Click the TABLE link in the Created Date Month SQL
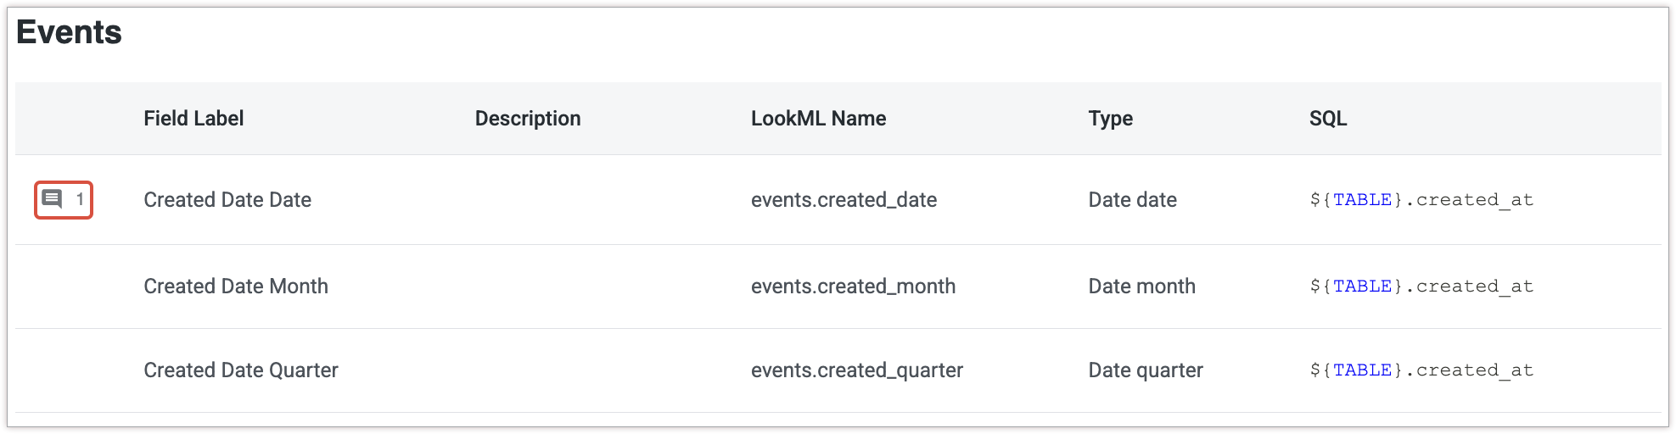 tap(1362, 287)
